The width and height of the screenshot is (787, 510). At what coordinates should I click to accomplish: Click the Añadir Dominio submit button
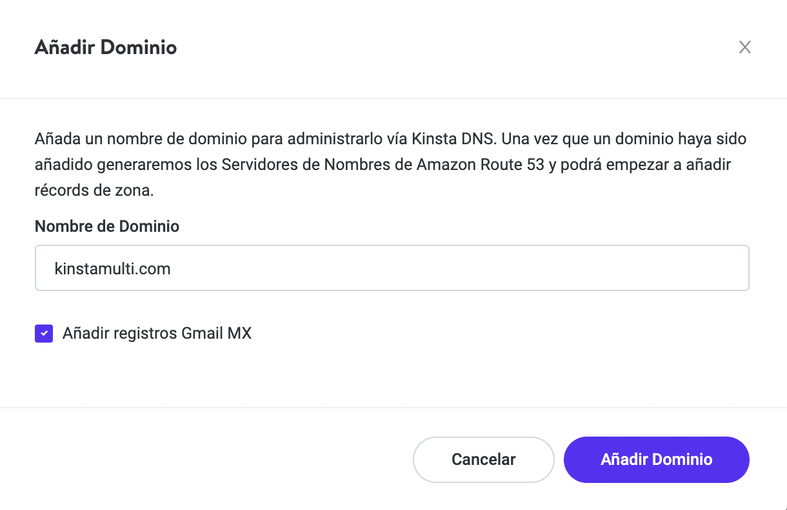(x=656, y=459)
